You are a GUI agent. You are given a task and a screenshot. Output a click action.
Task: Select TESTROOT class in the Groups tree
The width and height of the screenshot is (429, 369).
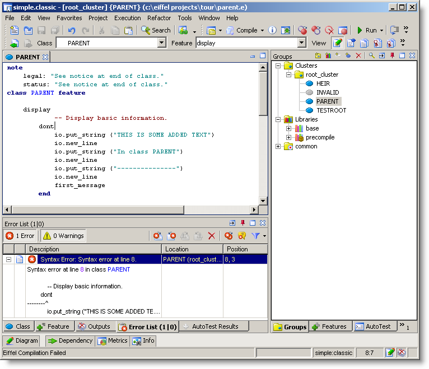click(331, 110)
